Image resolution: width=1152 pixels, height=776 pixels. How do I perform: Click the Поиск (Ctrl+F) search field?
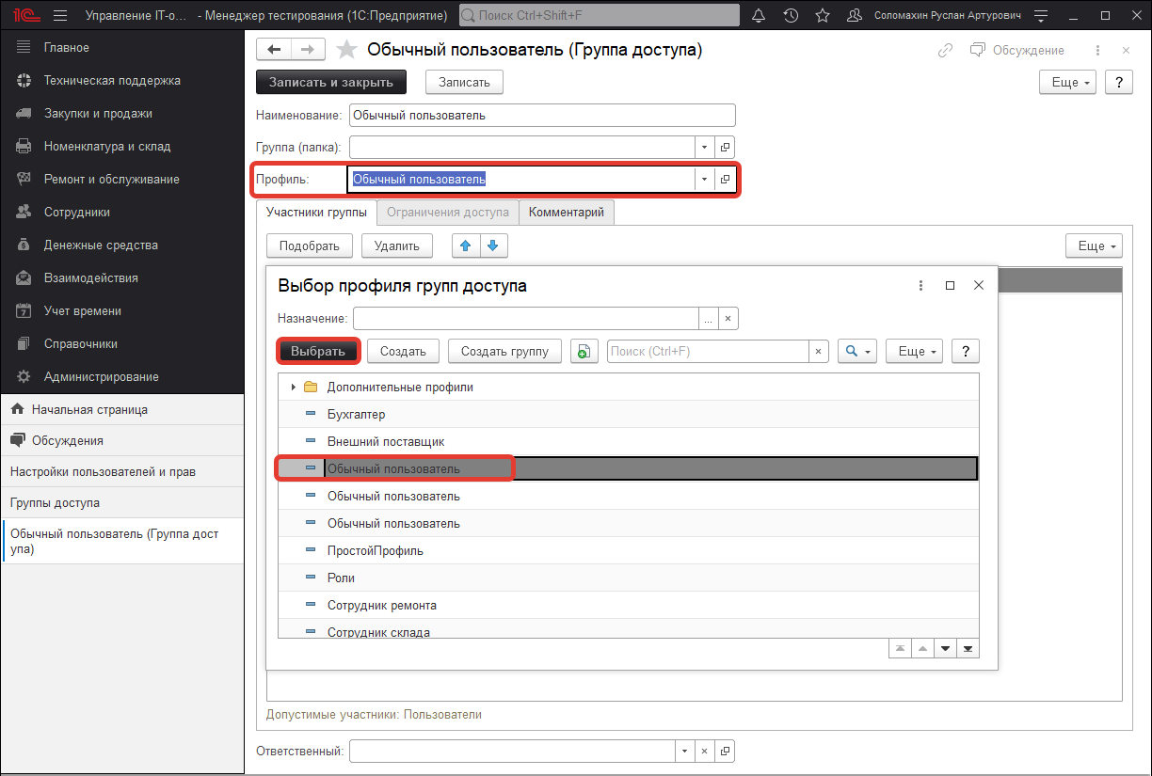(708, 351)
